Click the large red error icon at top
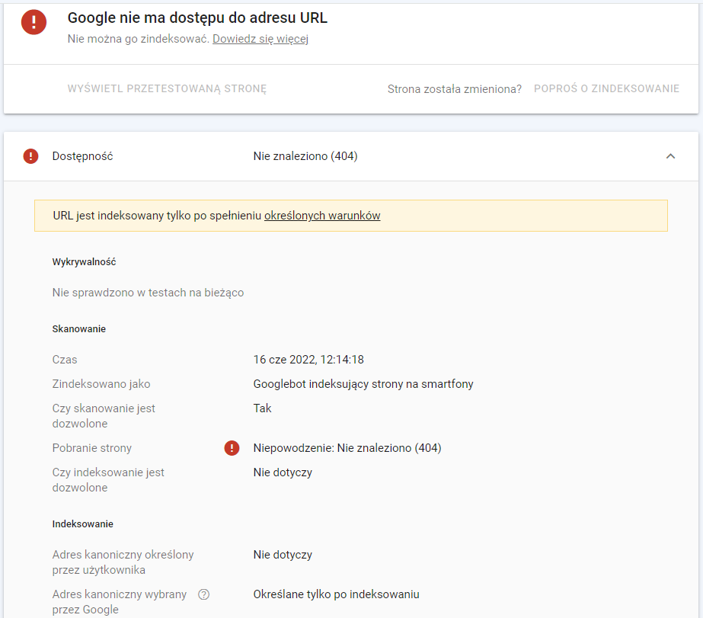The image size is (703, 618). (34, 22)
